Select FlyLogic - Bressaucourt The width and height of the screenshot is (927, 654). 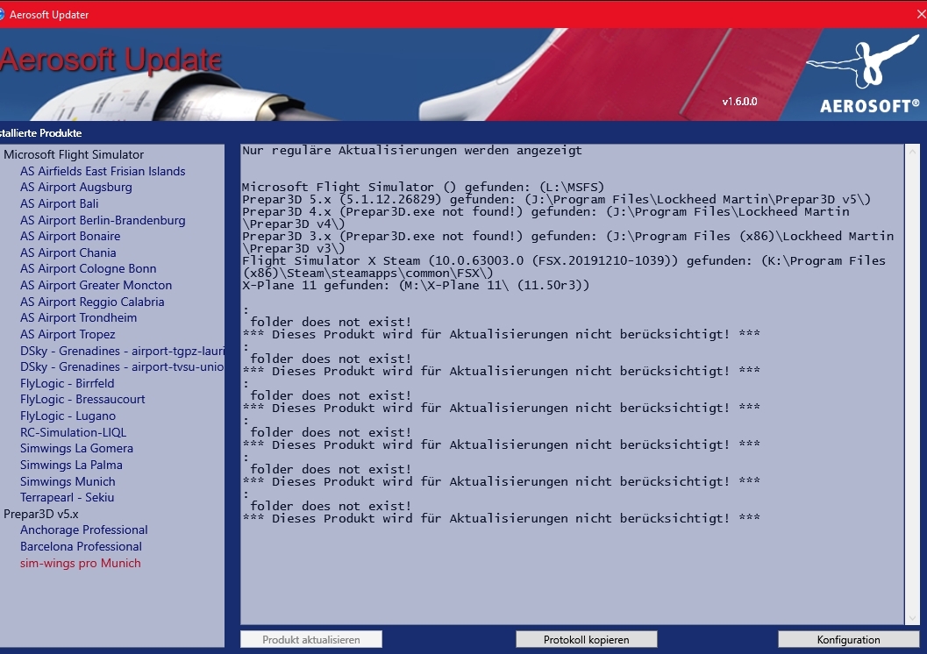(x=82, y=399)
